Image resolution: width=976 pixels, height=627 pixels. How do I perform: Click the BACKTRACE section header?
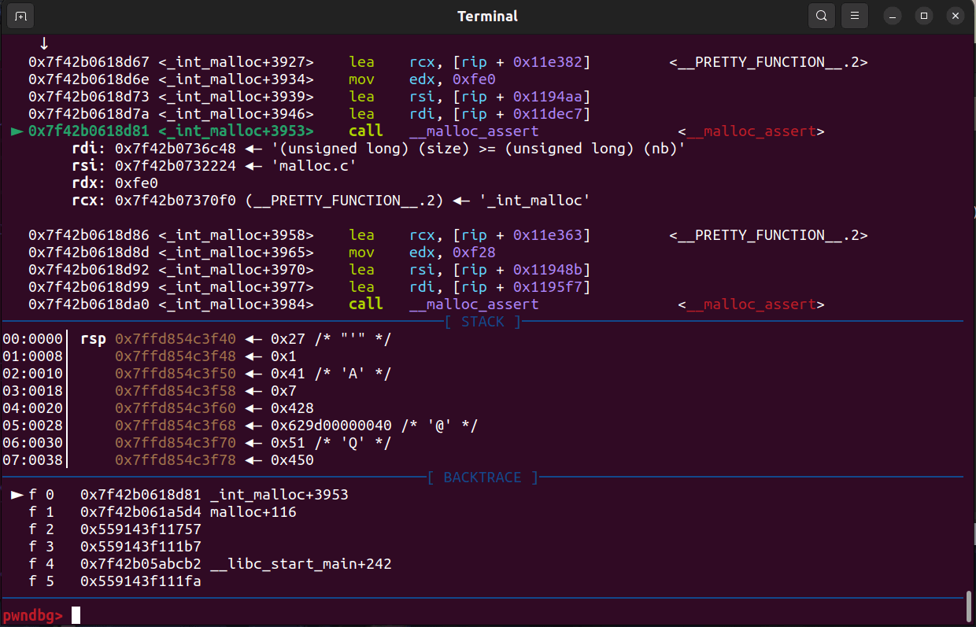(482, 478)
